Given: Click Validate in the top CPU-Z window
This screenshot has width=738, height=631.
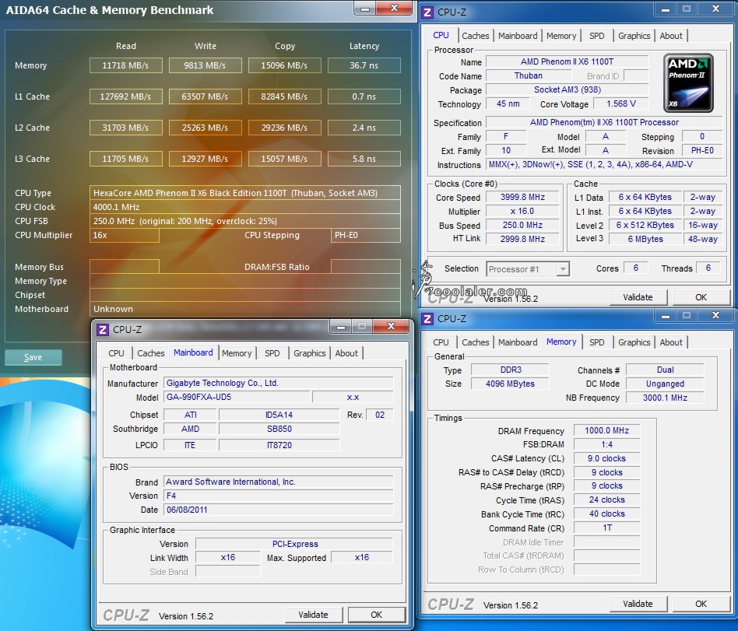Looking at the screenshot, I should [x=638, y=297].
